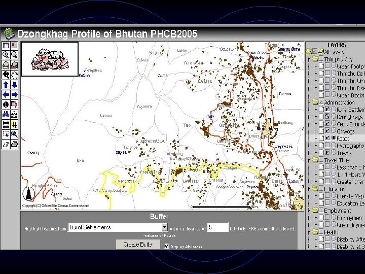Click the Clear Selection eraser icon
This screenshot has height=274, width=365.
[6, 144]
